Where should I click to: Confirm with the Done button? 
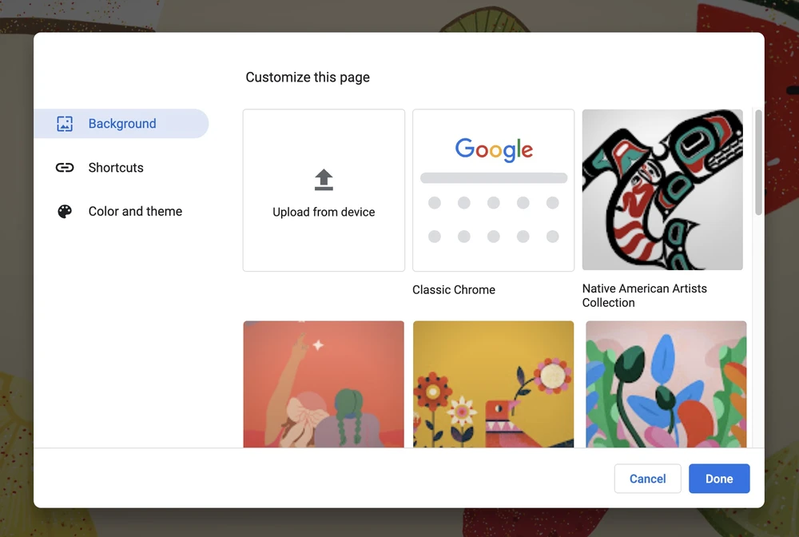[719, 479]
